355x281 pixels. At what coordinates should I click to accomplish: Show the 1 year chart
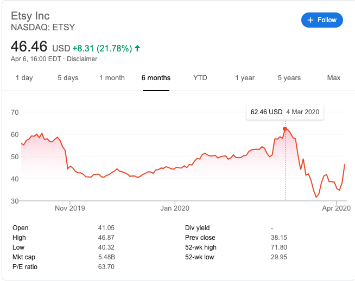(245, 77)
